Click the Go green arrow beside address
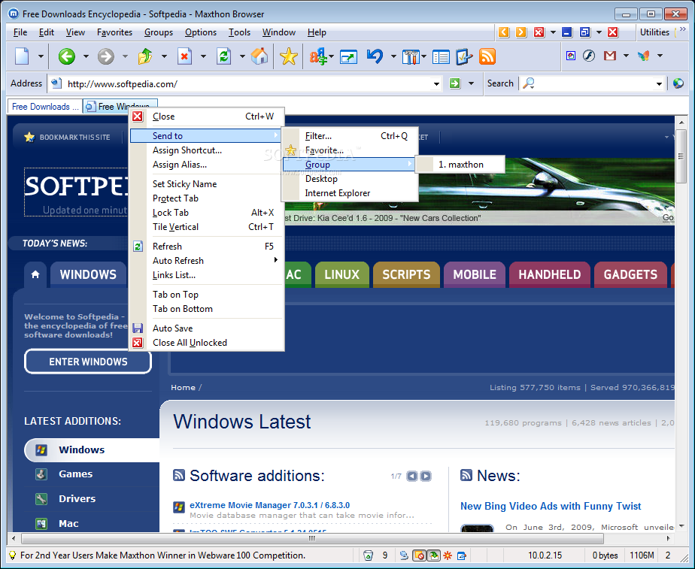This screenshot has height=569, width=695. [x=455, y=83]
